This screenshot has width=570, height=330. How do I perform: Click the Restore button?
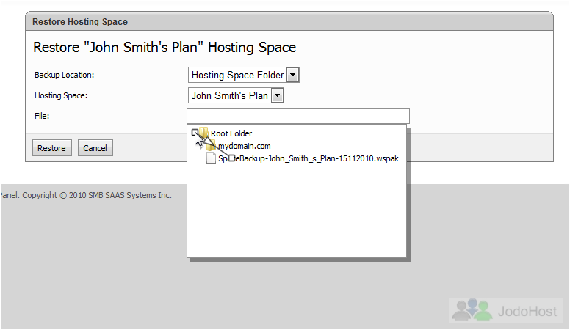pyautogui.click(x=52, y=148)
